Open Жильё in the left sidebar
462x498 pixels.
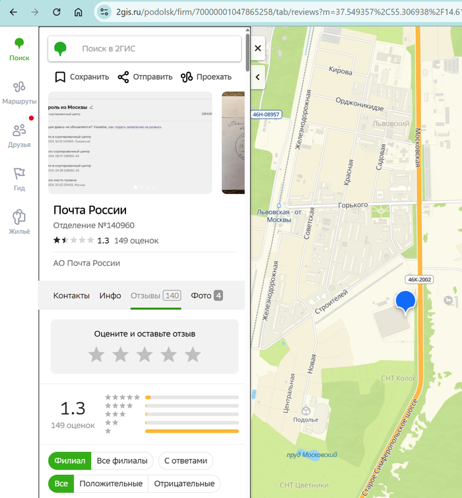19,222
